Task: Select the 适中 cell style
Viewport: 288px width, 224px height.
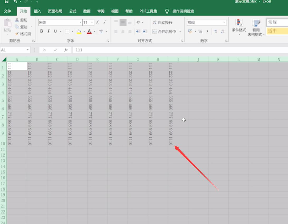Action: [277, 30]
